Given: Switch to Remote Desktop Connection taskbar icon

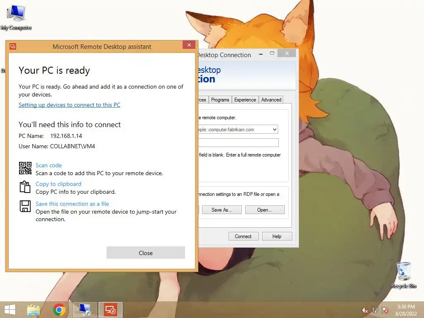Looking at the screenshot, I should (85, 310).
